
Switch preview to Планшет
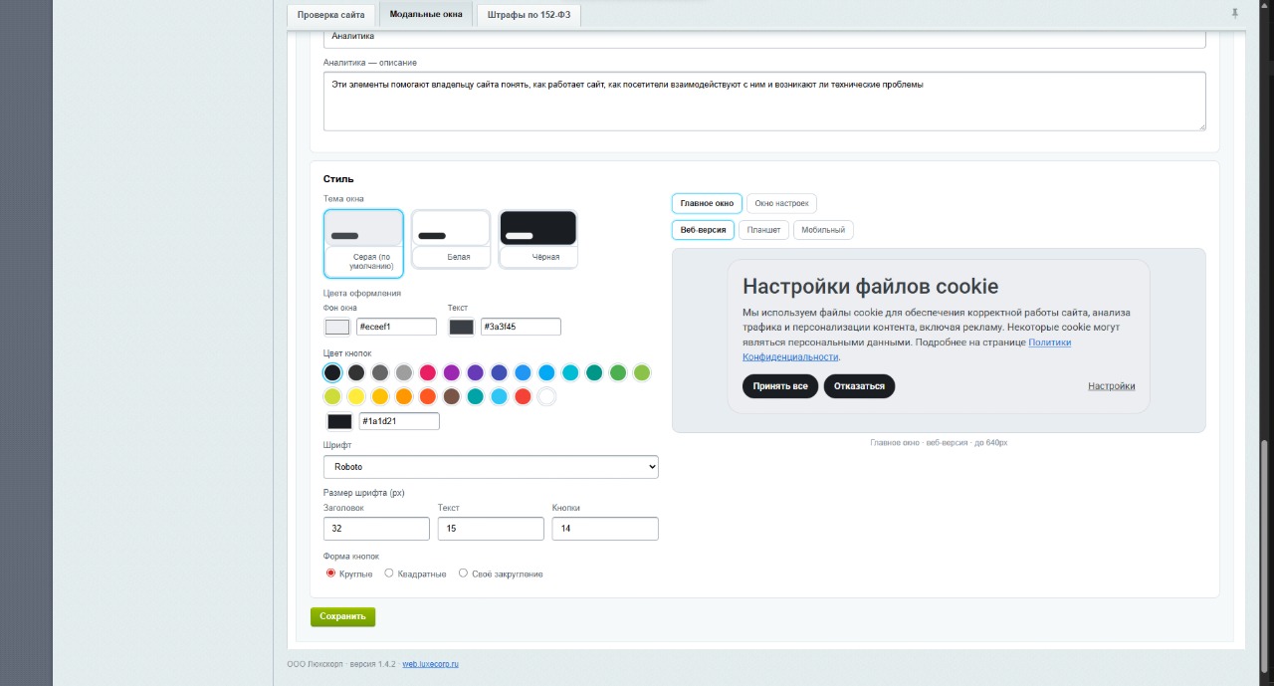tap(763, 230)
